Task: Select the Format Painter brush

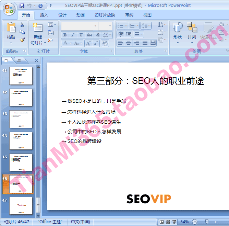Action: [x=22, y=39]
